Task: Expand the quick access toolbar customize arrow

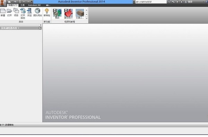Action: tap(32, 2)
